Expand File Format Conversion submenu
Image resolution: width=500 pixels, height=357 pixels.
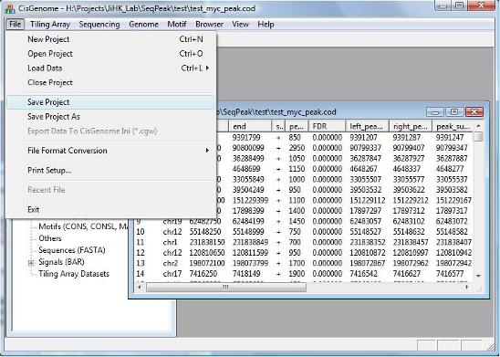[110, 151]
